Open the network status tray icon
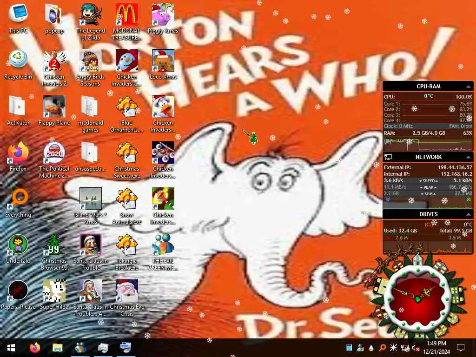The image size is (476, 357). pos(405,348)
